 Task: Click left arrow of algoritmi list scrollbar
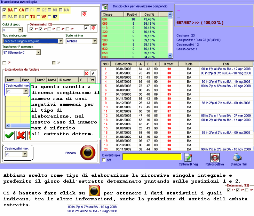tap(8, 126)
